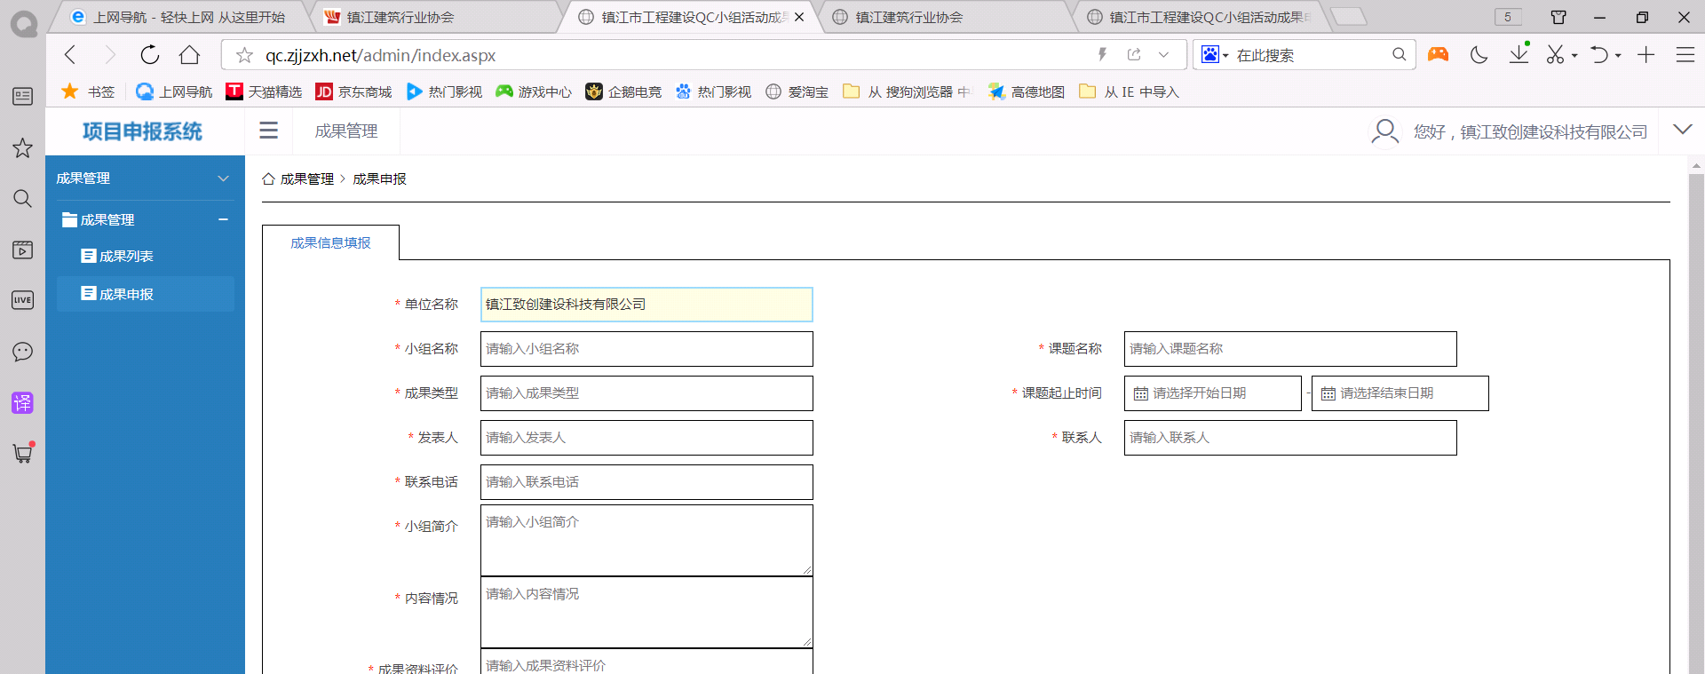Open the shopping cart icon in sidebar
Viewport: 1705px width, 674px height.
tap(22, 453)
